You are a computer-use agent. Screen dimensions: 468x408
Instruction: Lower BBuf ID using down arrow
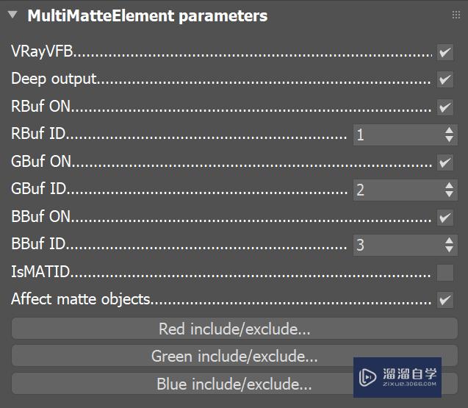click(450, 249)
